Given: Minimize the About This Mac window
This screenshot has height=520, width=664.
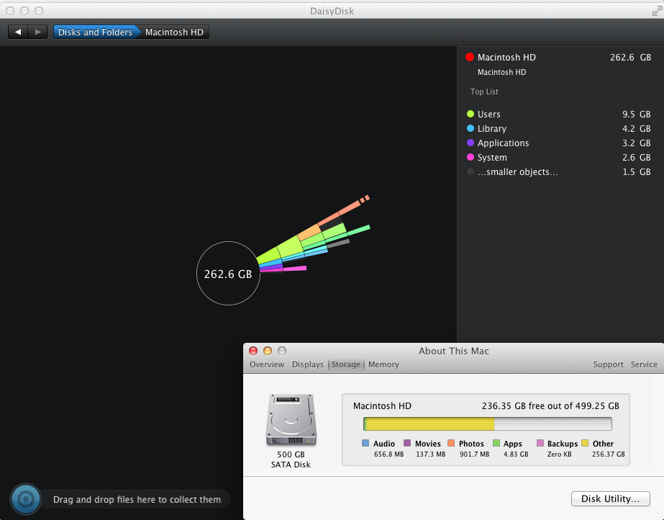Looking at the screenshot, I should click(268, 351).
